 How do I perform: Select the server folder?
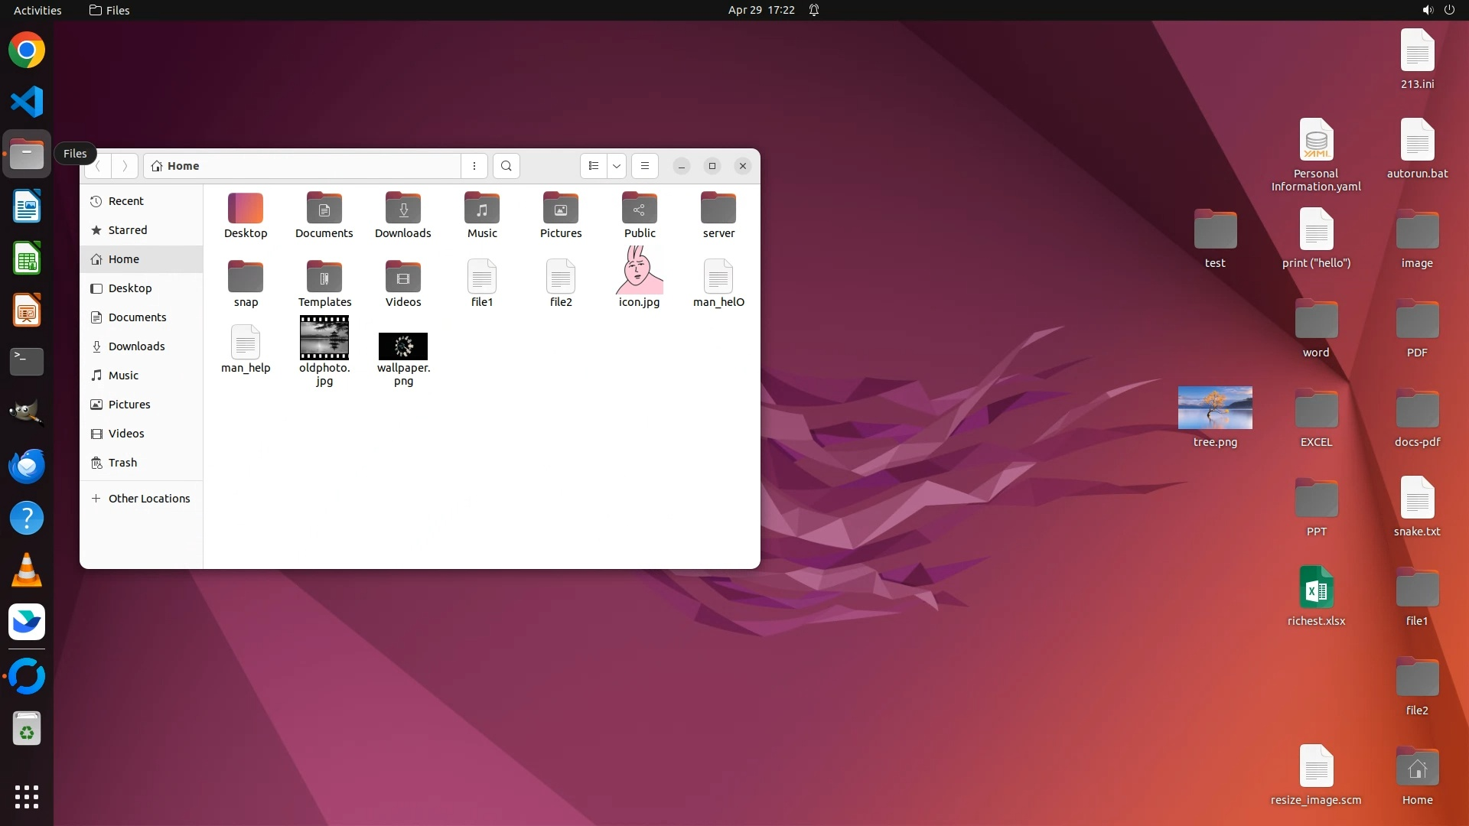tap(718, 210)
